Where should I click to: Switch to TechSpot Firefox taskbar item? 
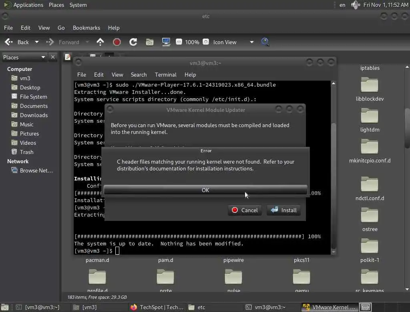(x=157, y=307)
